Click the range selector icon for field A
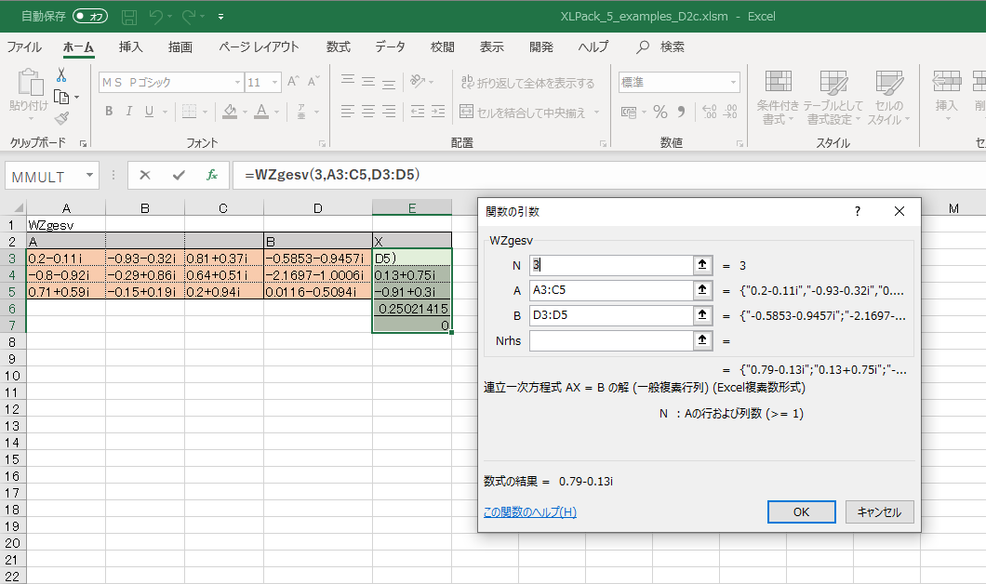This screenshot has width=986, height=584. coord(702,291)
